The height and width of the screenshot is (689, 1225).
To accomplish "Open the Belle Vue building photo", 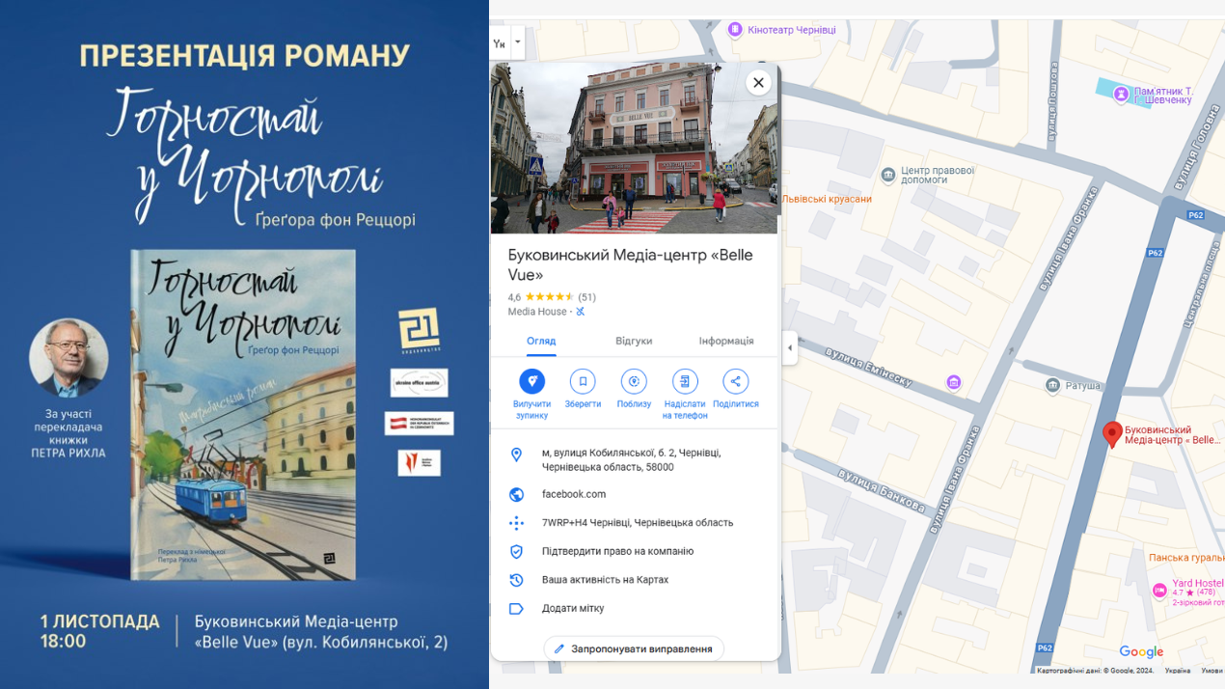I will [x=634, y=148].
